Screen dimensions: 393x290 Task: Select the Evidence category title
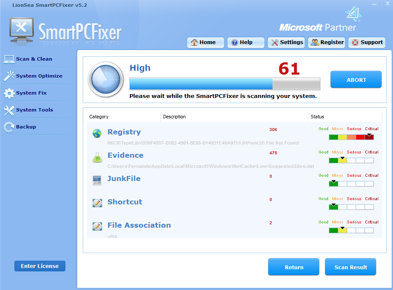point(125,155)
